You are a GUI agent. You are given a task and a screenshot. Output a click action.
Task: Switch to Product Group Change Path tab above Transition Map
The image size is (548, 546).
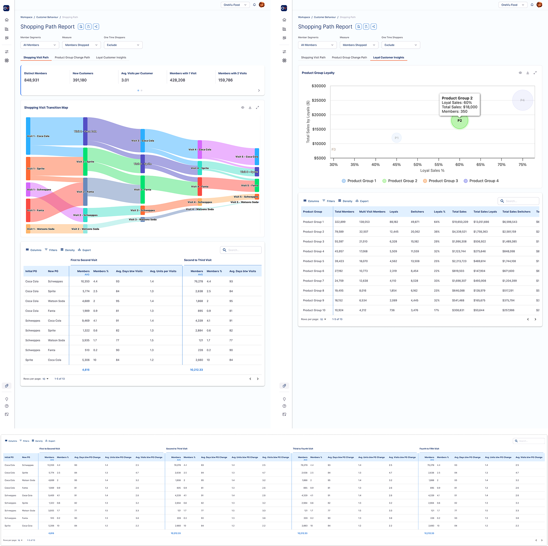click(72, 58)
